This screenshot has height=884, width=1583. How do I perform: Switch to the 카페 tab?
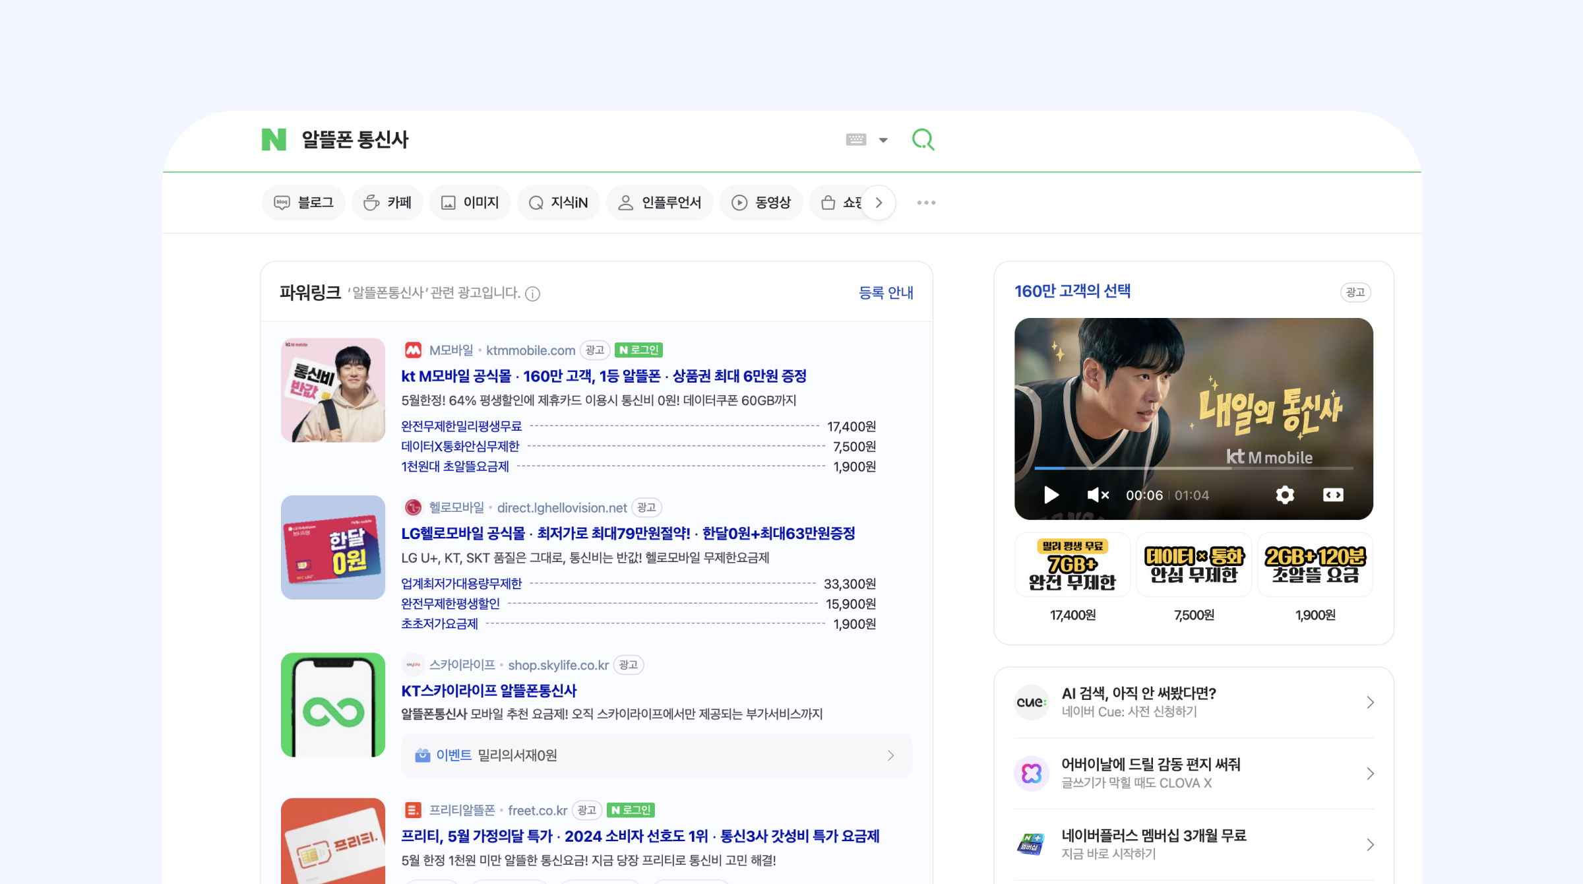tap(387, 203)
